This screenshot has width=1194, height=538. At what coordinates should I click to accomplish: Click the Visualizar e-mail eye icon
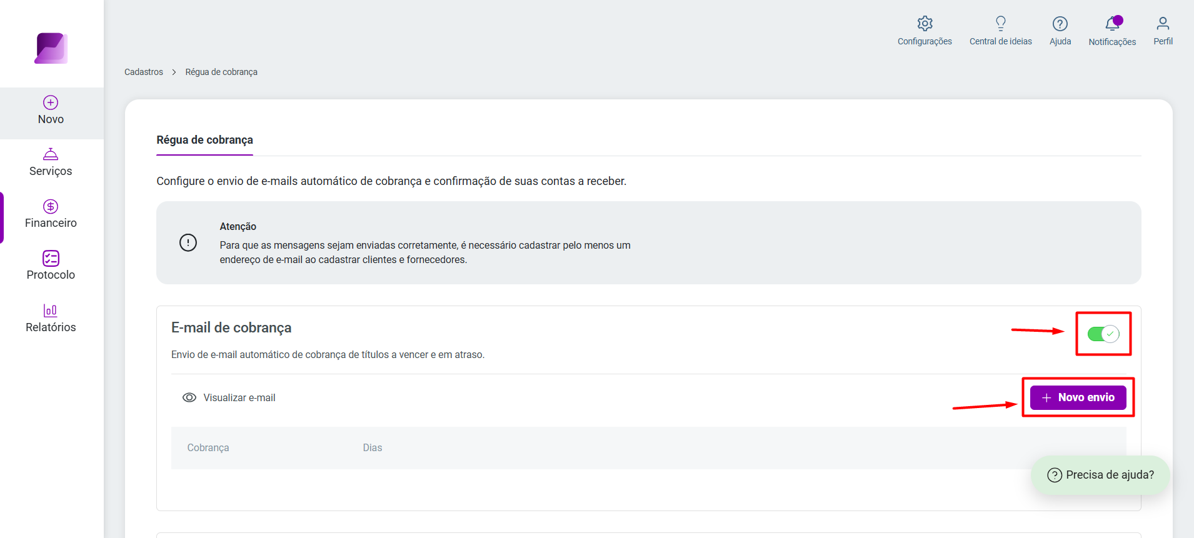(189, 397)
